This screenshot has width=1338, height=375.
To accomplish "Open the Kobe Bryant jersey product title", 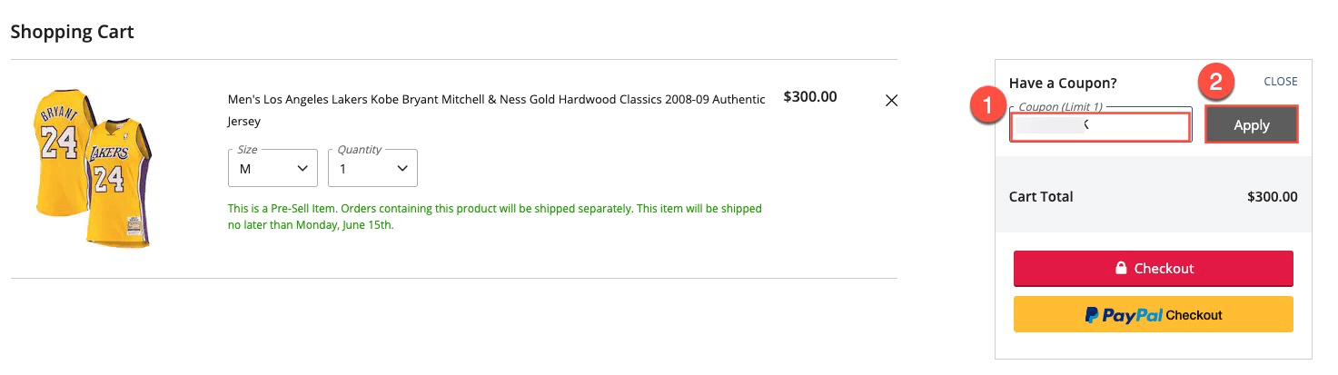I will click(x=496, y=109).
